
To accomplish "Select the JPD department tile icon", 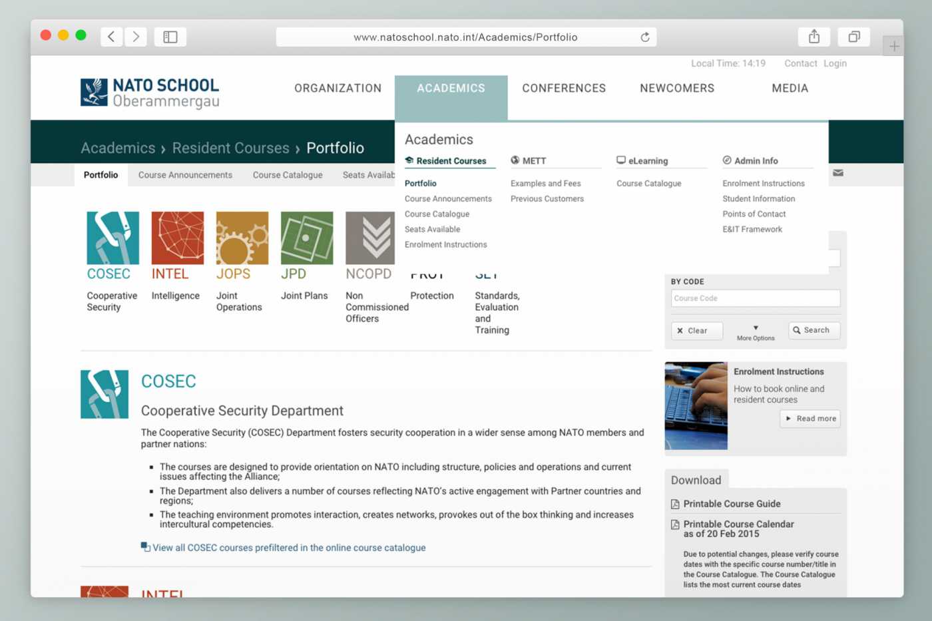I will point(307,238).
